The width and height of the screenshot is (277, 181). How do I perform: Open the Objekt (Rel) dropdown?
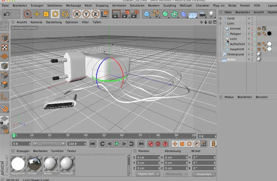click(148, 174)
